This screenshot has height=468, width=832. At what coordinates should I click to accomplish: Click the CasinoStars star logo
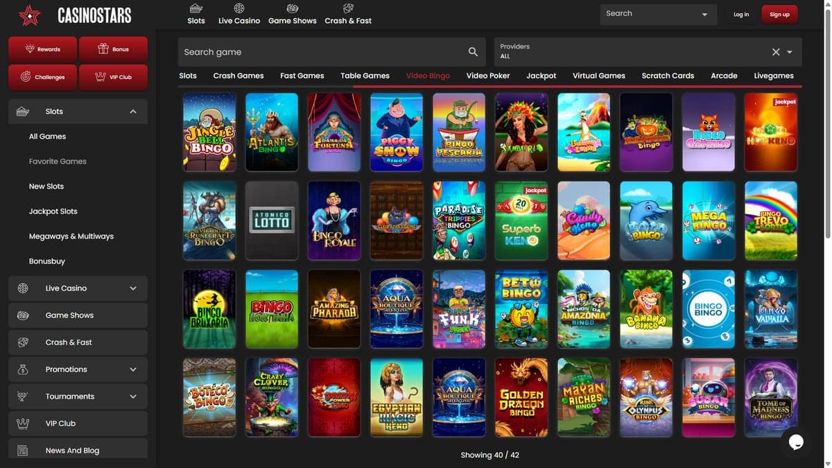point(30,15)
